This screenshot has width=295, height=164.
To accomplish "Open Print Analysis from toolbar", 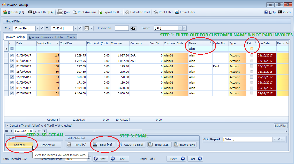I will coord(85,12).
